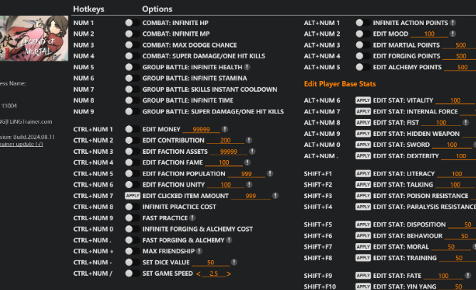Click Apply for Edit Stat: Literacy
The image size is (476, 290).
363,173
